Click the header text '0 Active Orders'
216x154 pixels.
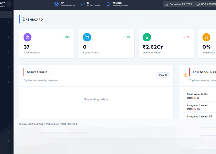(94, 4)
